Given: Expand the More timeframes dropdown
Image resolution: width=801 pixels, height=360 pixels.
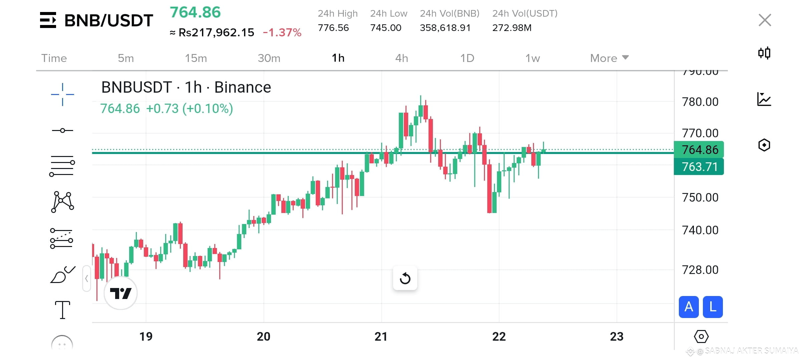Looking at the screenshot, I should point(609,58).
